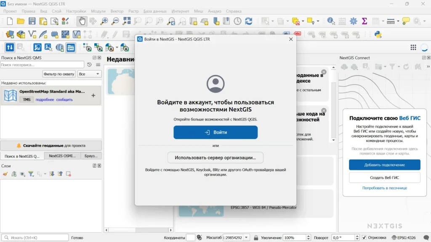Open the Python console
The height and width of the screenshot is (242, 431).
(x=378, y=34)
